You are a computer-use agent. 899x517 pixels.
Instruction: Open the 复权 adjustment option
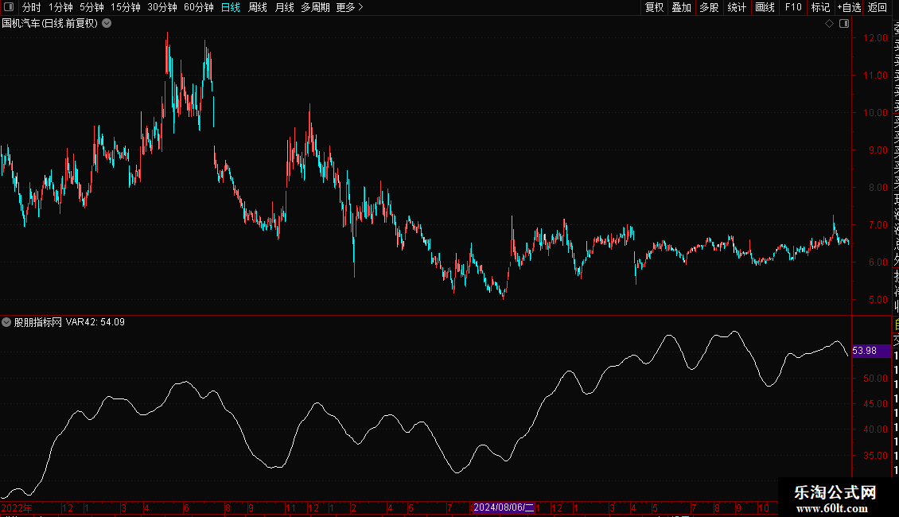point(654,7)
